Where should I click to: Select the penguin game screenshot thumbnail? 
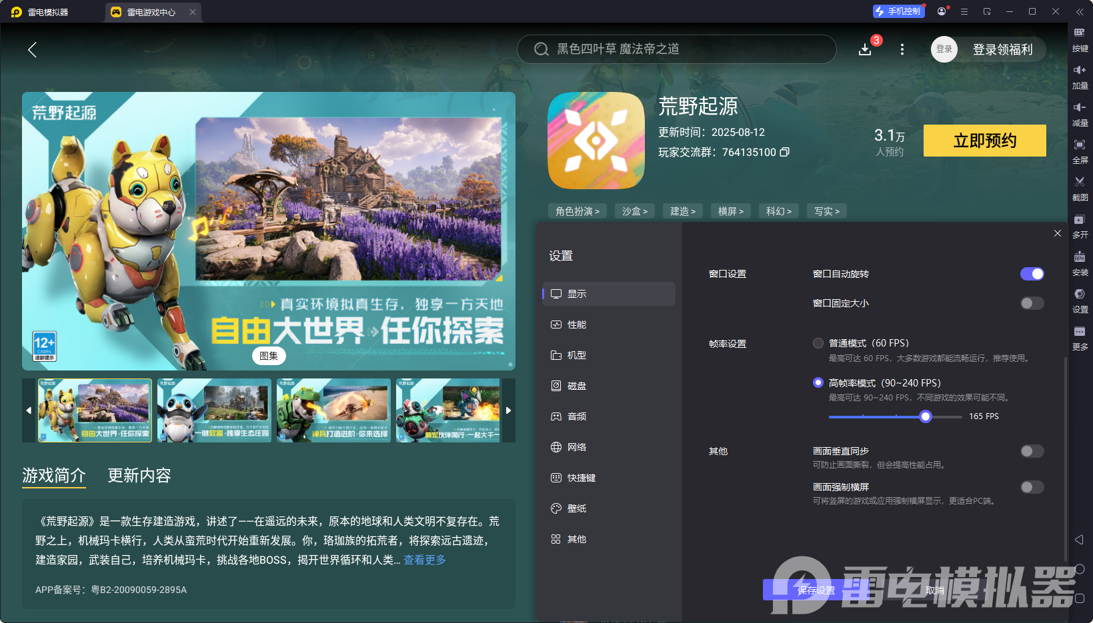coord(213,410)
